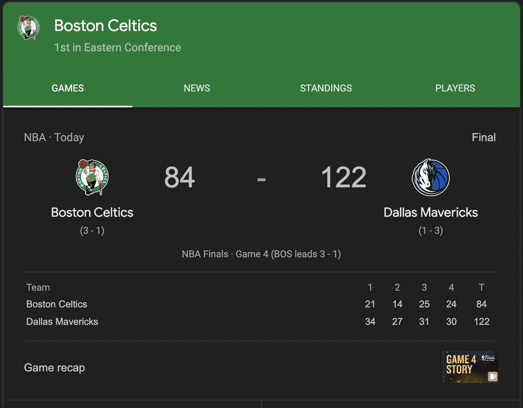
Task: Open the Game recap link
Action: click(54, 368)
